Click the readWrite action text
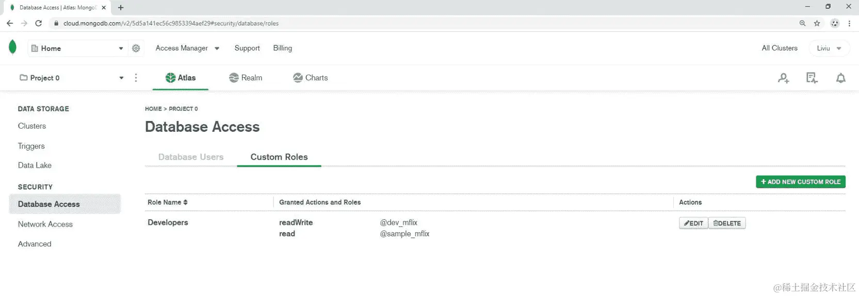This screenshot has width=859, height=296. click(x=296, y=222)
